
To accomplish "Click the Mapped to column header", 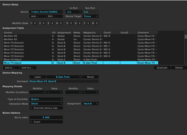I will [x=93, y=33].
